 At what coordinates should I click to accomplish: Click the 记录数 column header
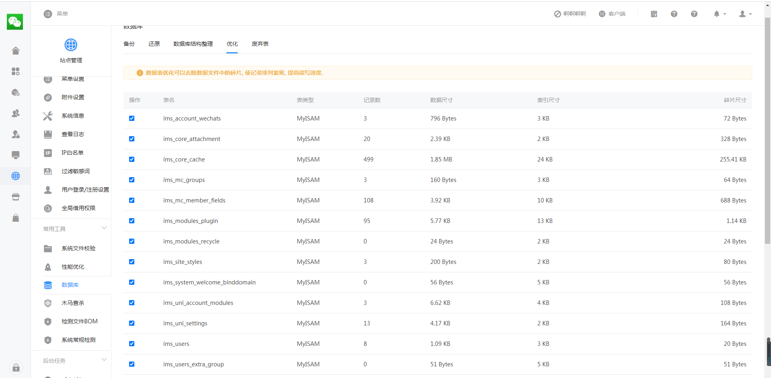tap(372, 100)
